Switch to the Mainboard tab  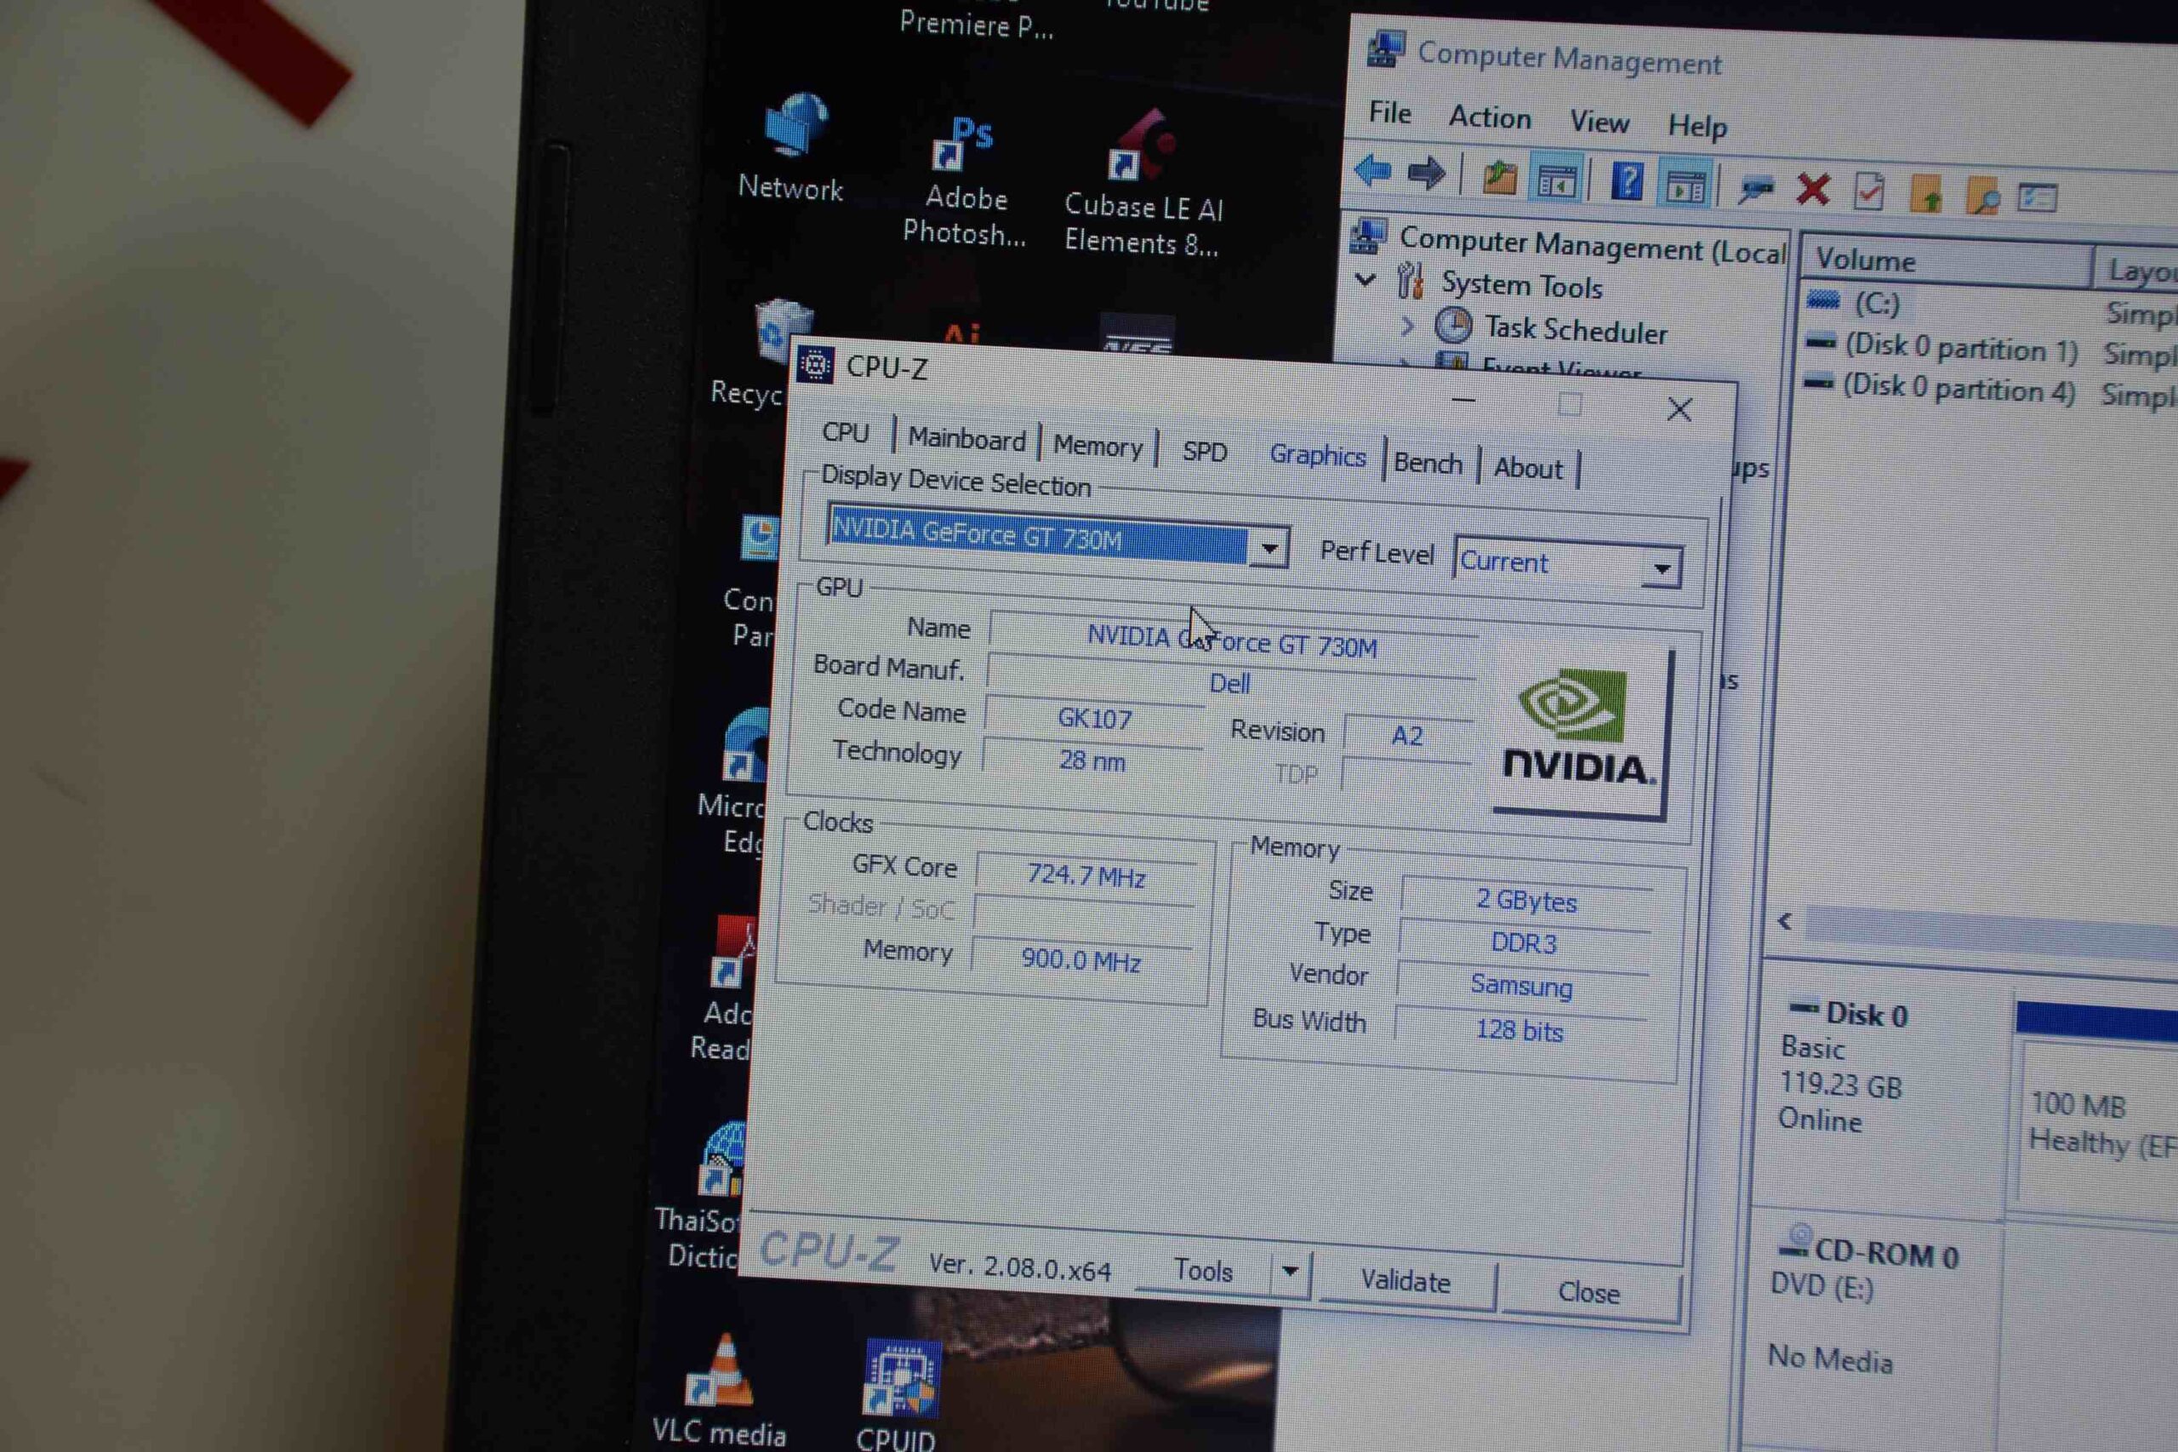[x=966, y=438]
